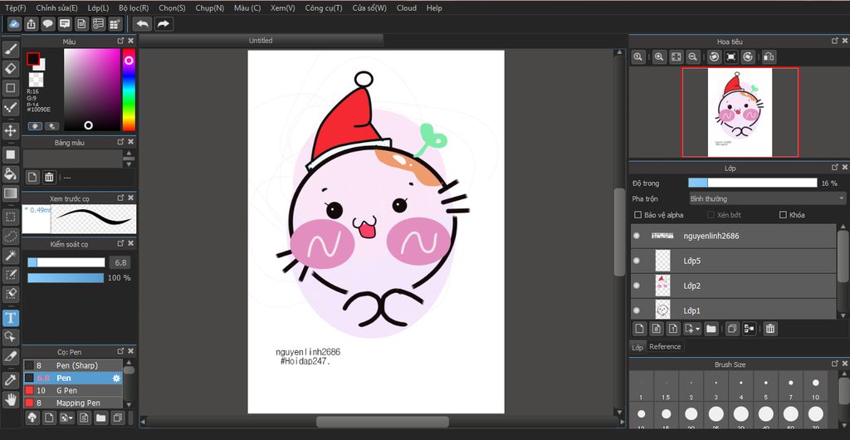Click the Bảng màu list down arrow
The image size is (850, 440).
point(129,164)
